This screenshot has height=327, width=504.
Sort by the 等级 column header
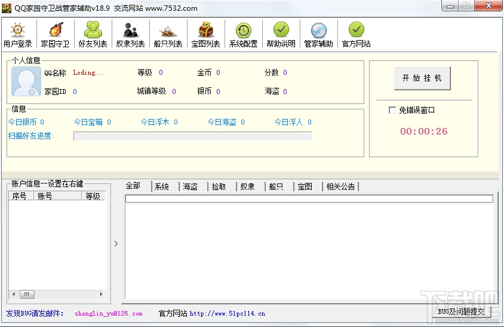pos(93,195)
